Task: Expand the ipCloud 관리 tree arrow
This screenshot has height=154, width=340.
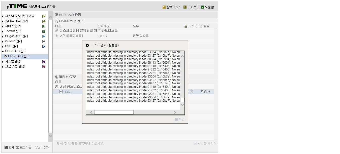Action: point(3,42)
